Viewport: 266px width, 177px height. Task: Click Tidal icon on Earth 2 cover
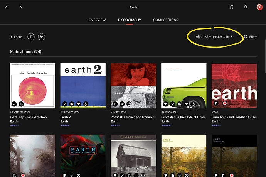79,104
